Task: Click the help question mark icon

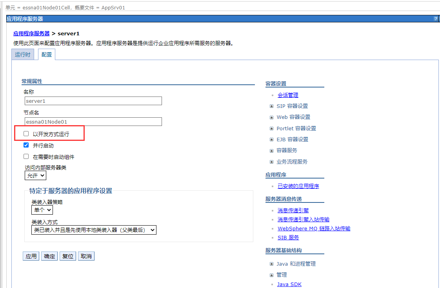Action: pos(436,19)
